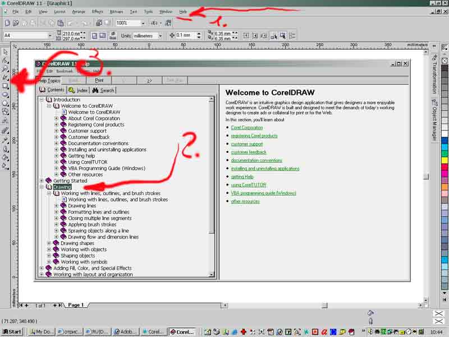Screen dimensions: 449x337
Task: Open the Units millimeters dropdown
Action: tap(161, 36)
